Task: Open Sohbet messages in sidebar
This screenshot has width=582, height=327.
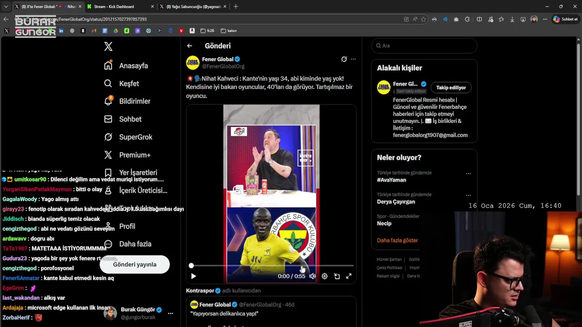Action: click(x=122, y=119)
